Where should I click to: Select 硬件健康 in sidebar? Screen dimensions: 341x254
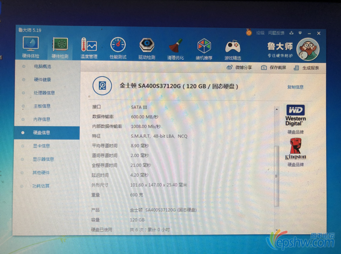42,80
